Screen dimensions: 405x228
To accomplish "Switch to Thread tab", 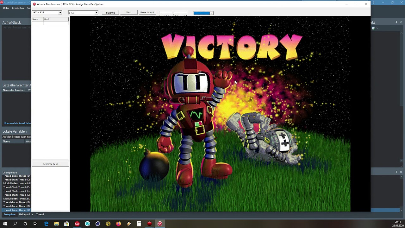I will coord(40,214).
